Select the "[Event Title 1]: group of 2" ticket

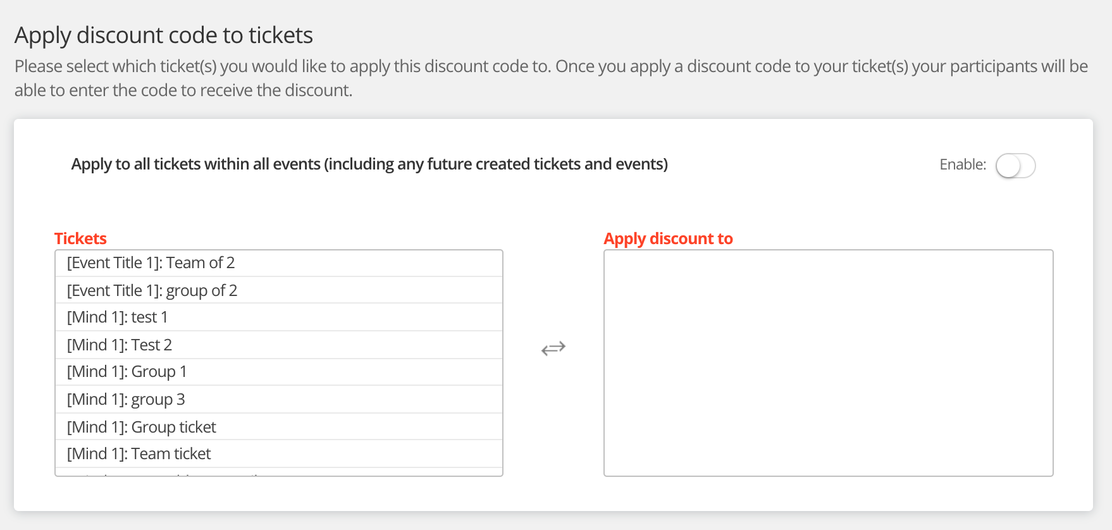pyautogui.click(x=152, y=290)
